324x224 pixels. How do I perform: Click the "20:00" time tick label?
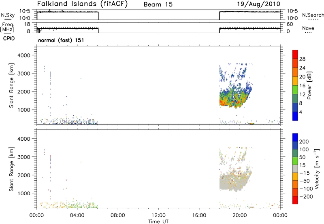[239, 216]
